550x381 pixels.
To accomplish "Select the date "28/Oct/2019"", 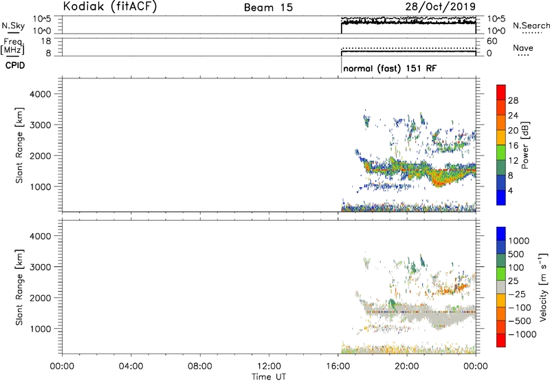I will pyautogui.click(x=441, y=6).
